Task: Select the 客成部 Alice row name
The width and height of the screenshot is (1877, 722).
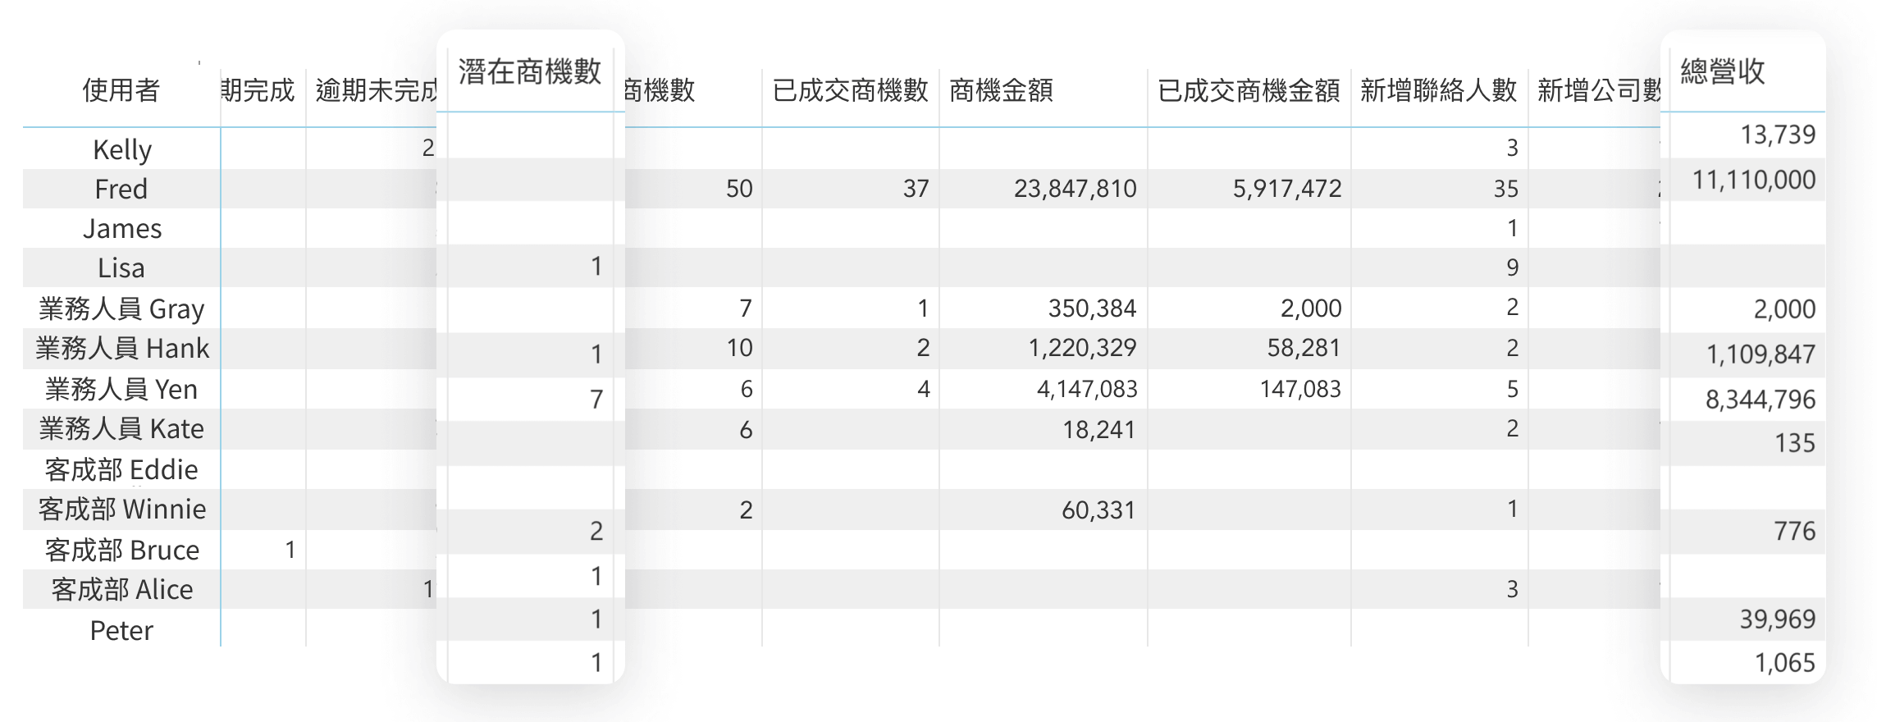Action: pos(122,590)
